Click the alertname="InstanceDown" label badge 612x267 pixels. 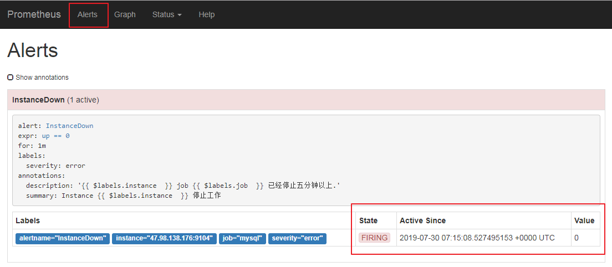coord(63,238)
